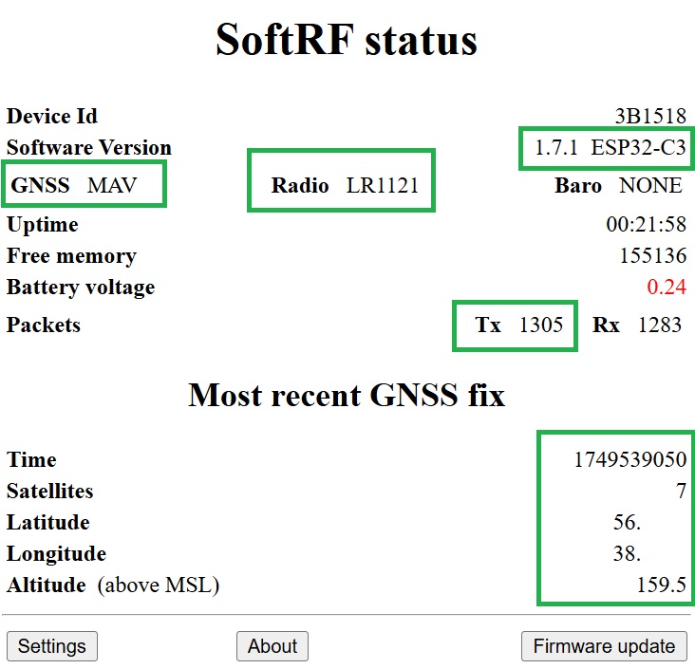This screenshot has width=695, height=669.
Task: Select the uptime value 00:21:58
Action: 647,224
